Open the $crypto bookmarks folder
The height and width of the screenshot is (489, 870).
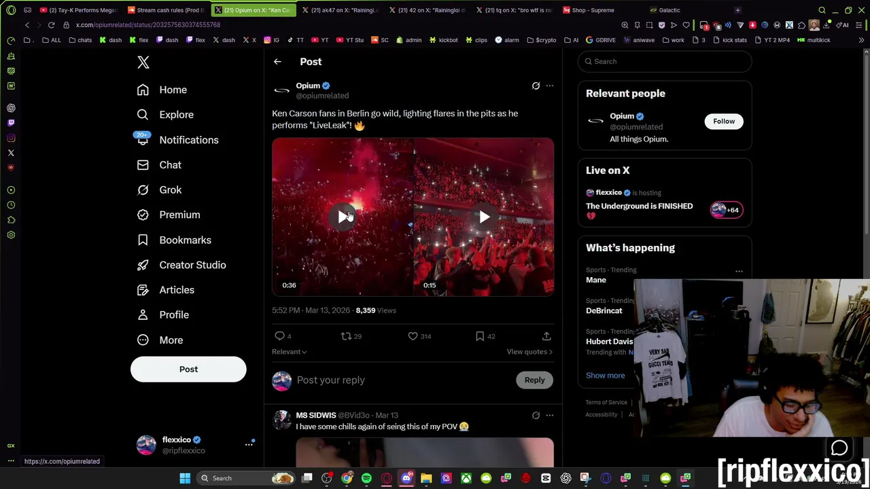pos(542,40)
